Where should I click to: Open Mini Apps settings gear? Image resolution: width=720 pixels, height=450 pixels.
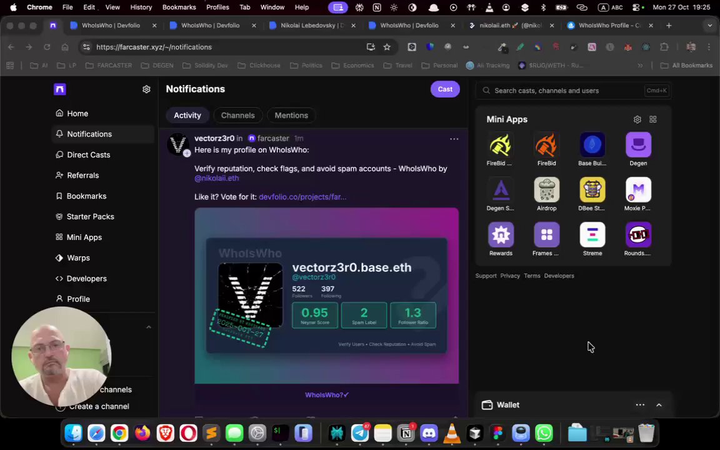[x=637, y=119]
